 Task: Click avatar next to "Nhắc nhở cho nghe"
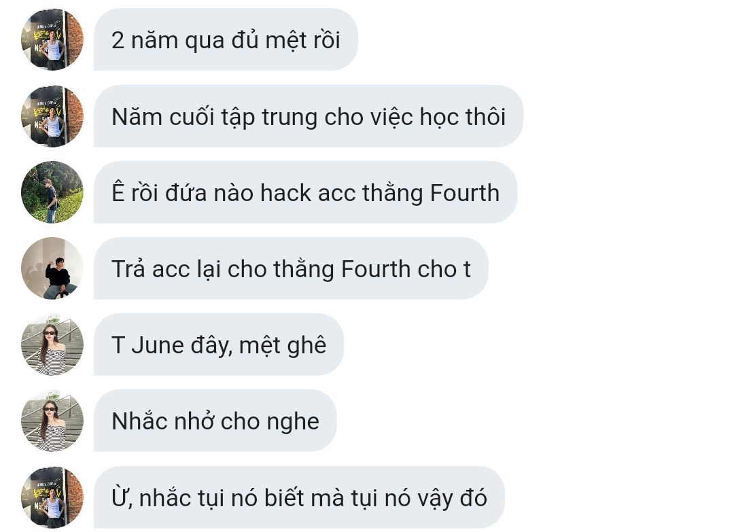pos(52,421)
